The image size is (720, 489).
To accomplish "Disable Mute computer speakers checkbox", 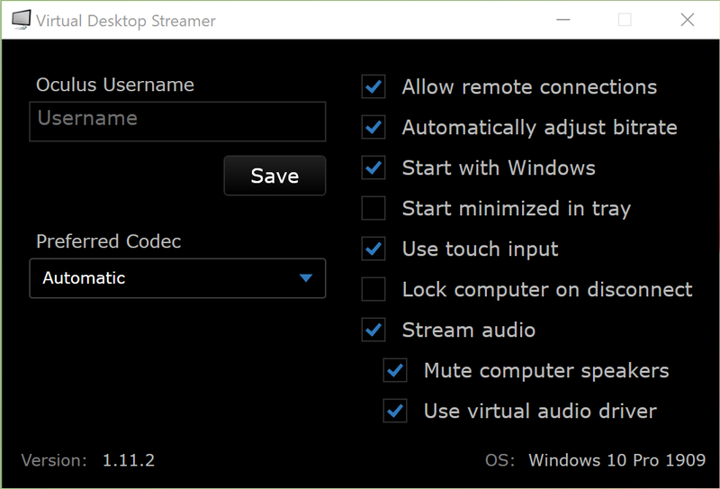I will point(395,371).
